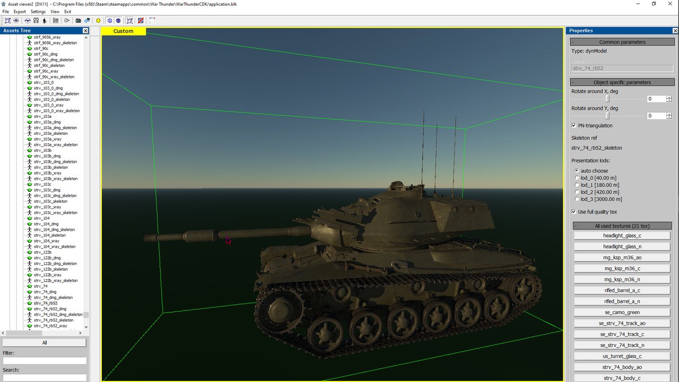679x382 pixels.
Task: Select lod_2 [420.00 m] radio button
Action: pyautogui.click(x=577, y=192)
